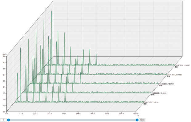Select the spectrum label 13.05.2021, 15:39:51
191x122 pixels.
click(x=159, y=93)
